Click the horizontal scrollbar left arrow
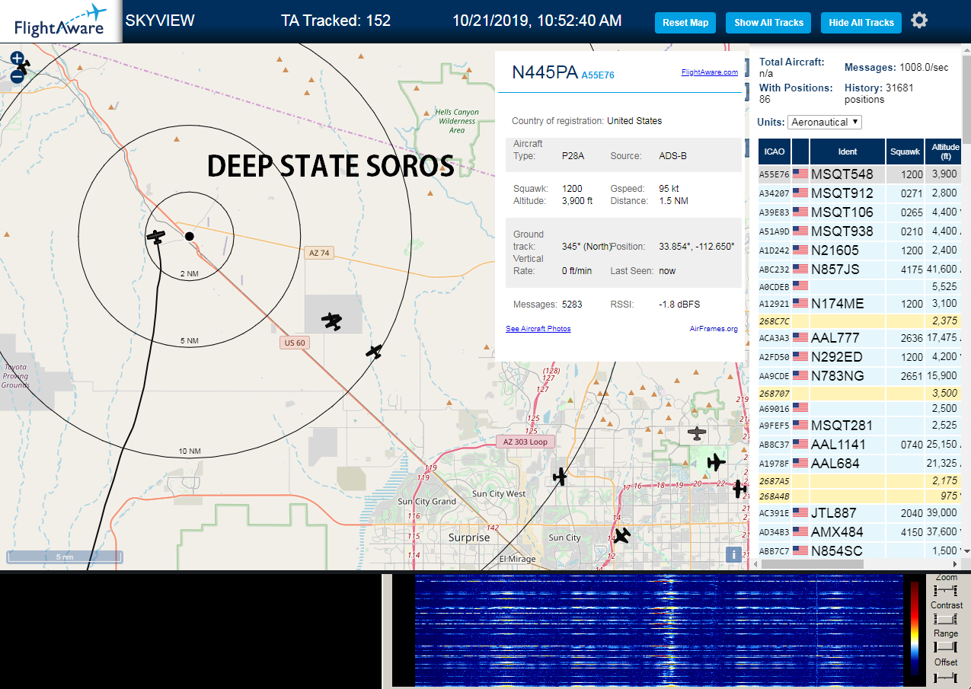Viewport: 971px width, 689px height. point(755,564)
